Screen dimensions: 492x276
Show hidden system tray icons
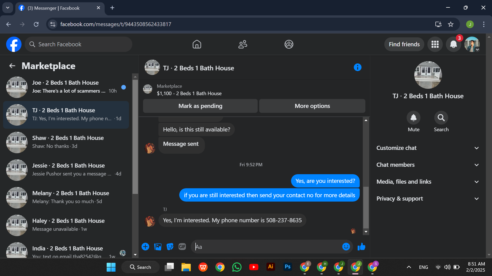(409, 267)
